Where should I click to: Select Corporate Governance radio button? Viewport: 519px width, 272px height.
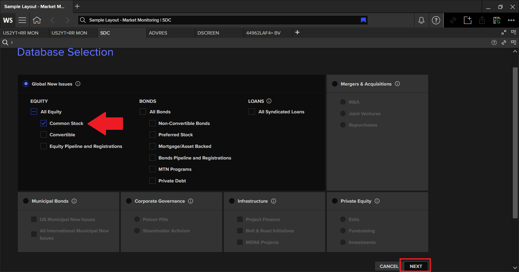coord(129,201)
